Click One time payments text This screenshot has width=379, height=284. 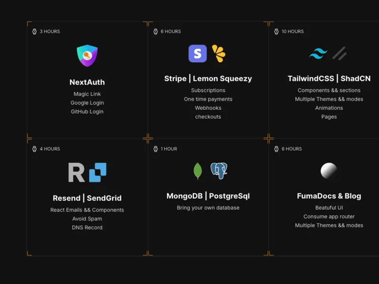pos(208,99)
